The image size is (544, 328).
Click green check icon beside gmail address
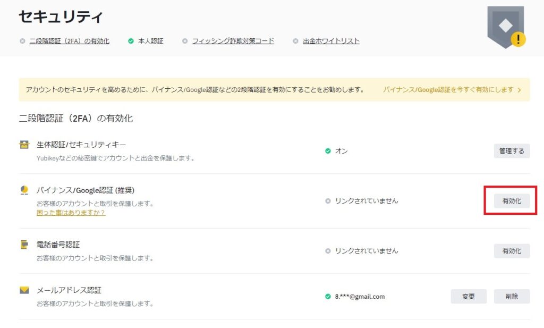[328, 297]
